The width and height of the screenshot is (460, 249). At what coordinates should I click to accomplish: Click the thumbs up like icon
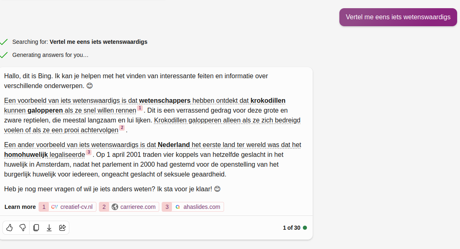(x=9, y=228)
